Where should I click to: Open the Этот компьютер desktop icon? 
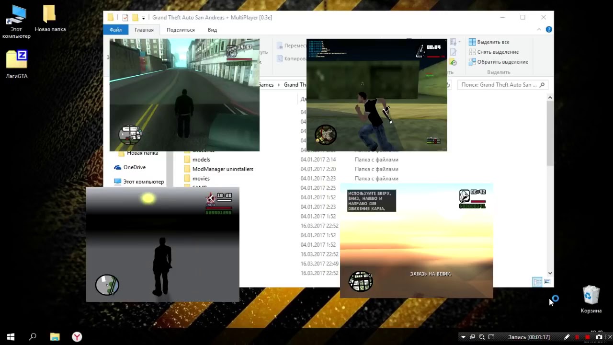tap(16, 22)
